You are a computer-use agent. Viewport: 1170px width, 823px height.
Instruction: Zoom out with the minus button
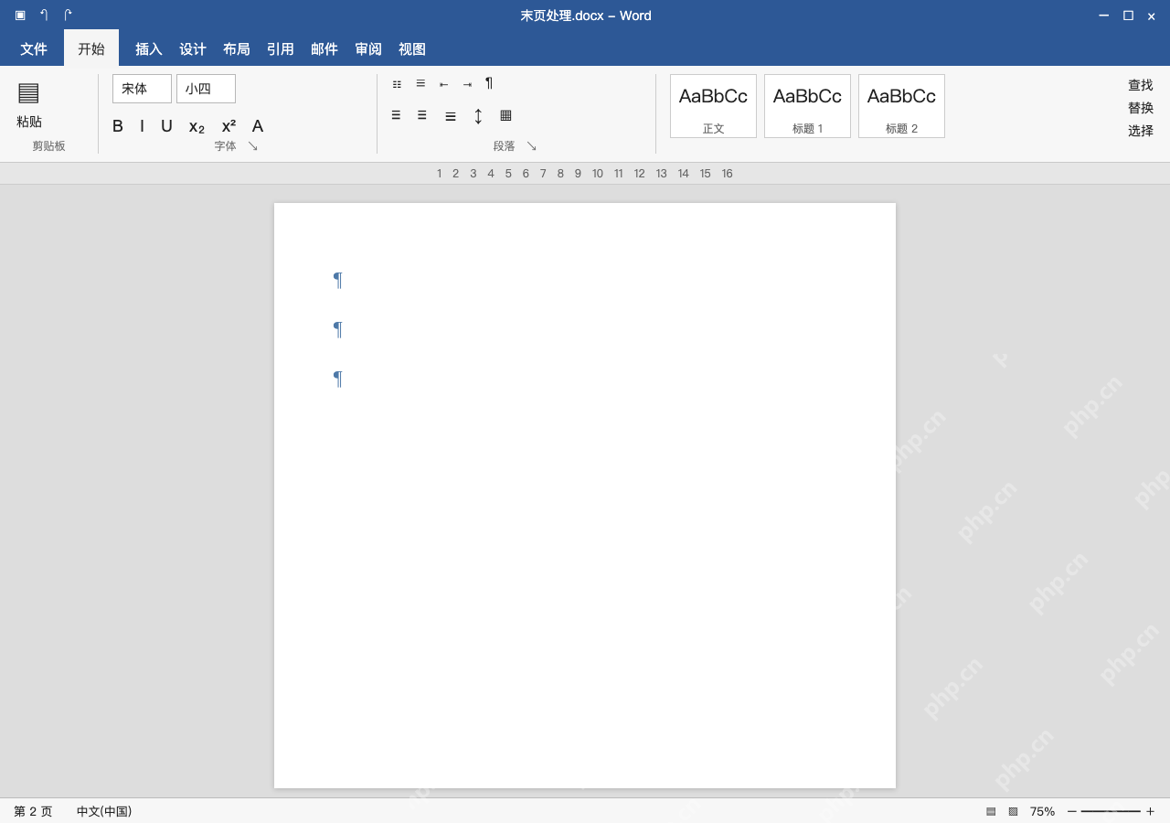pyautogui.click(x=1072, y=811)
